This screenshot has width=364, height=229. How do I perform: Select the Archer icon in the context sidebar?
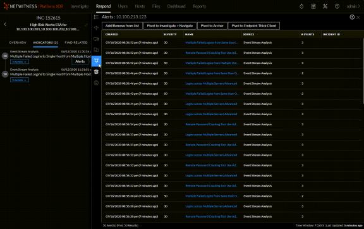coord(96,28)
